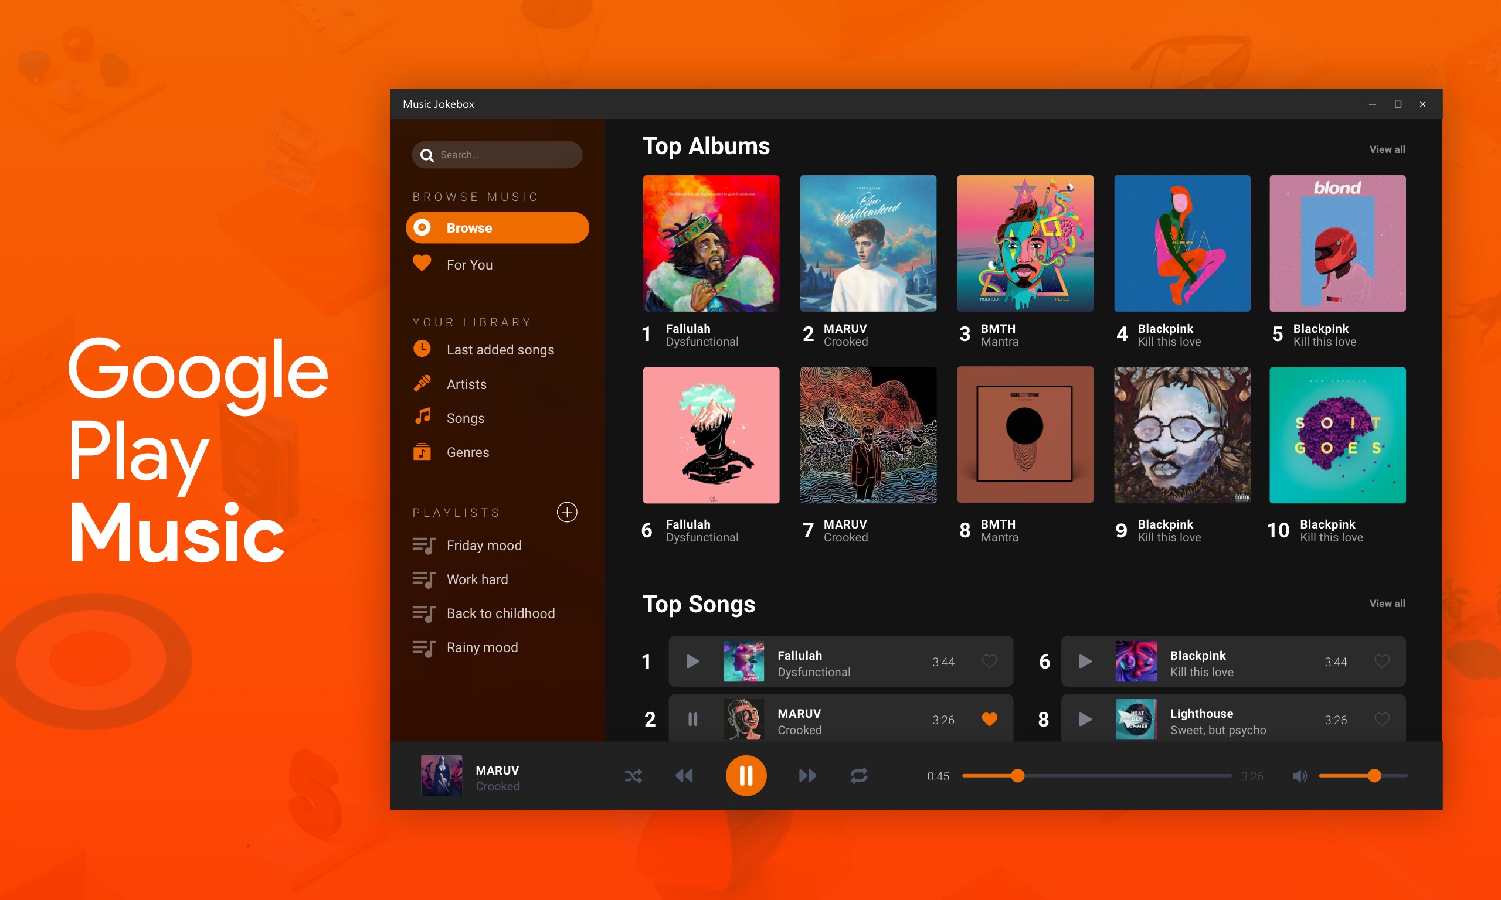Viewport: 1501px width, 900px height.
Task: View all Top Albums
Action: 1387,149
